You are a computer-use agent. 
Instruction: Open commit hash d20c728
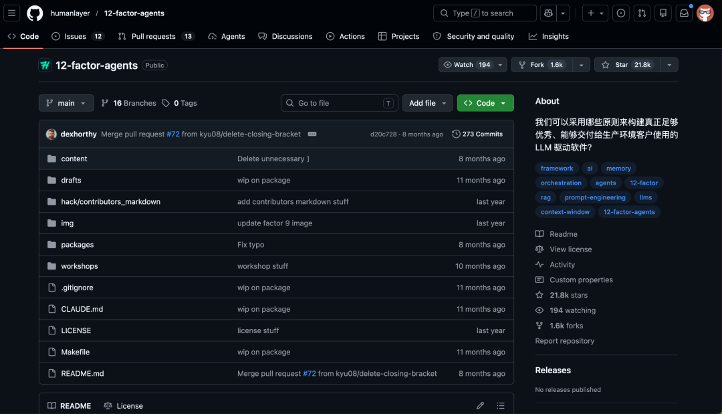pos(383,134)
